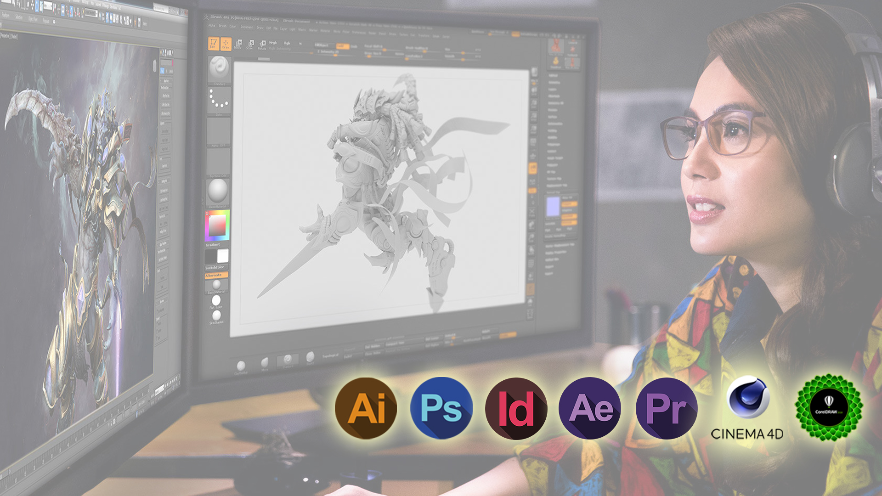Image resolution: width=882 pixels, height=496 pixels.
Task: Open the Alpha menu in ZBrush
Action: tap(212, 26)
